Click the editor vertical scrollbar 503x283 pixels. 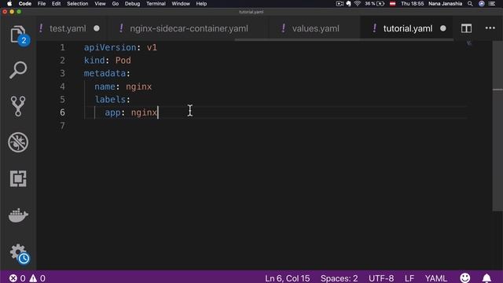pyautogui.click(x=497, y=126)
